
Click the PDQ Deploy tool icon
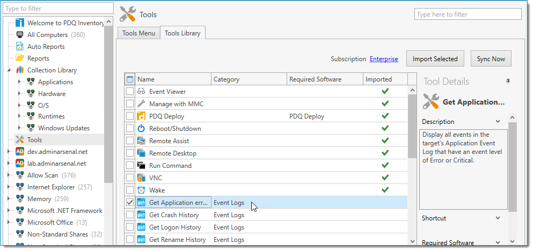coord(141,116)
